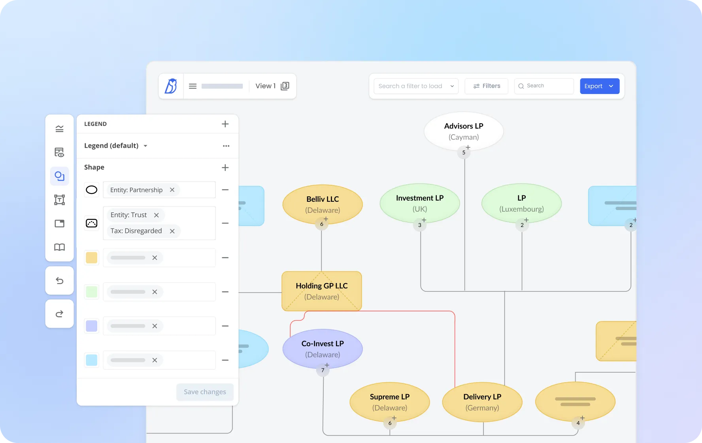Expand the Legend (default) dropdown
The height and width of the screenshot is (443, 702).
click(145, 146)
